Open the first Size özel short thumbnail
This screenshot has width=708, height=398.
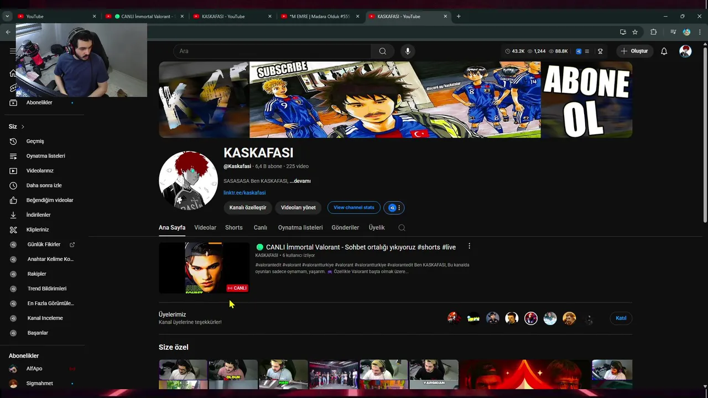click(183, 374)
